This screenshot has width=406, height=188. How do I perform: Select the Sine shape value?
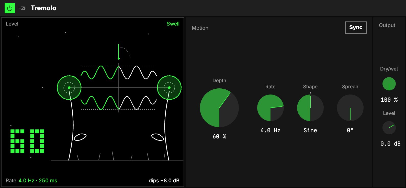(310, 131)
